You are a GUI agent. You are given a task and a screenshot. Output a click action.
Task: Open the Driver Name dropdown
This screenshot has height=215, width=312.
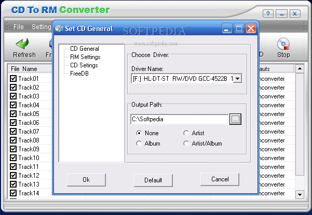237,79
